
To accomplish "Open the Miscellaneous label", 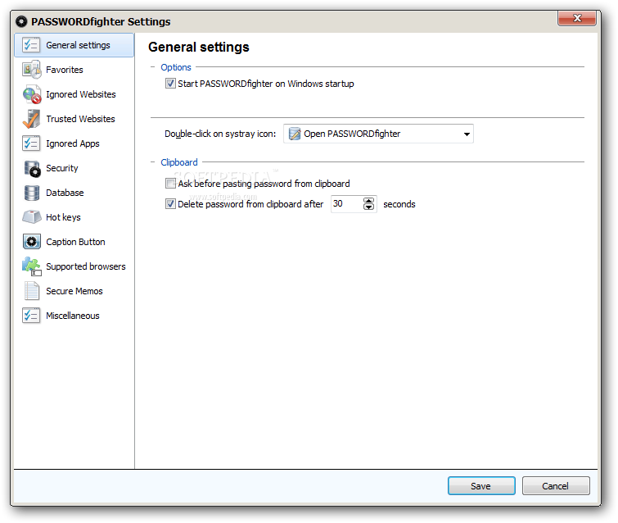I will coord(73,316).
